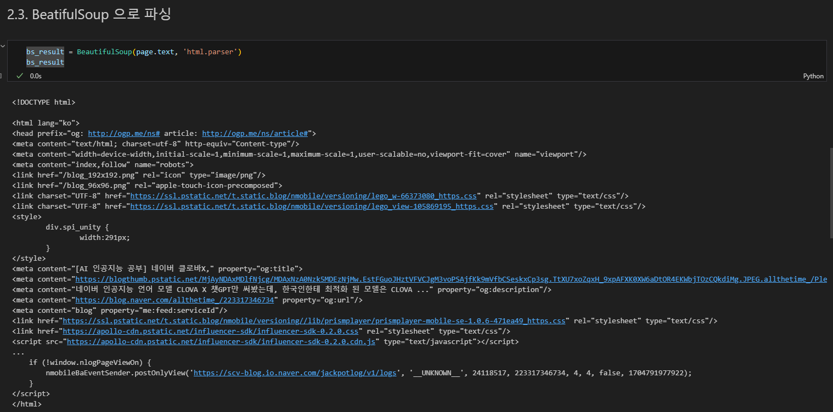Click the opening <style> tag line
Screen dimensions: 833x412
(26, 216)
